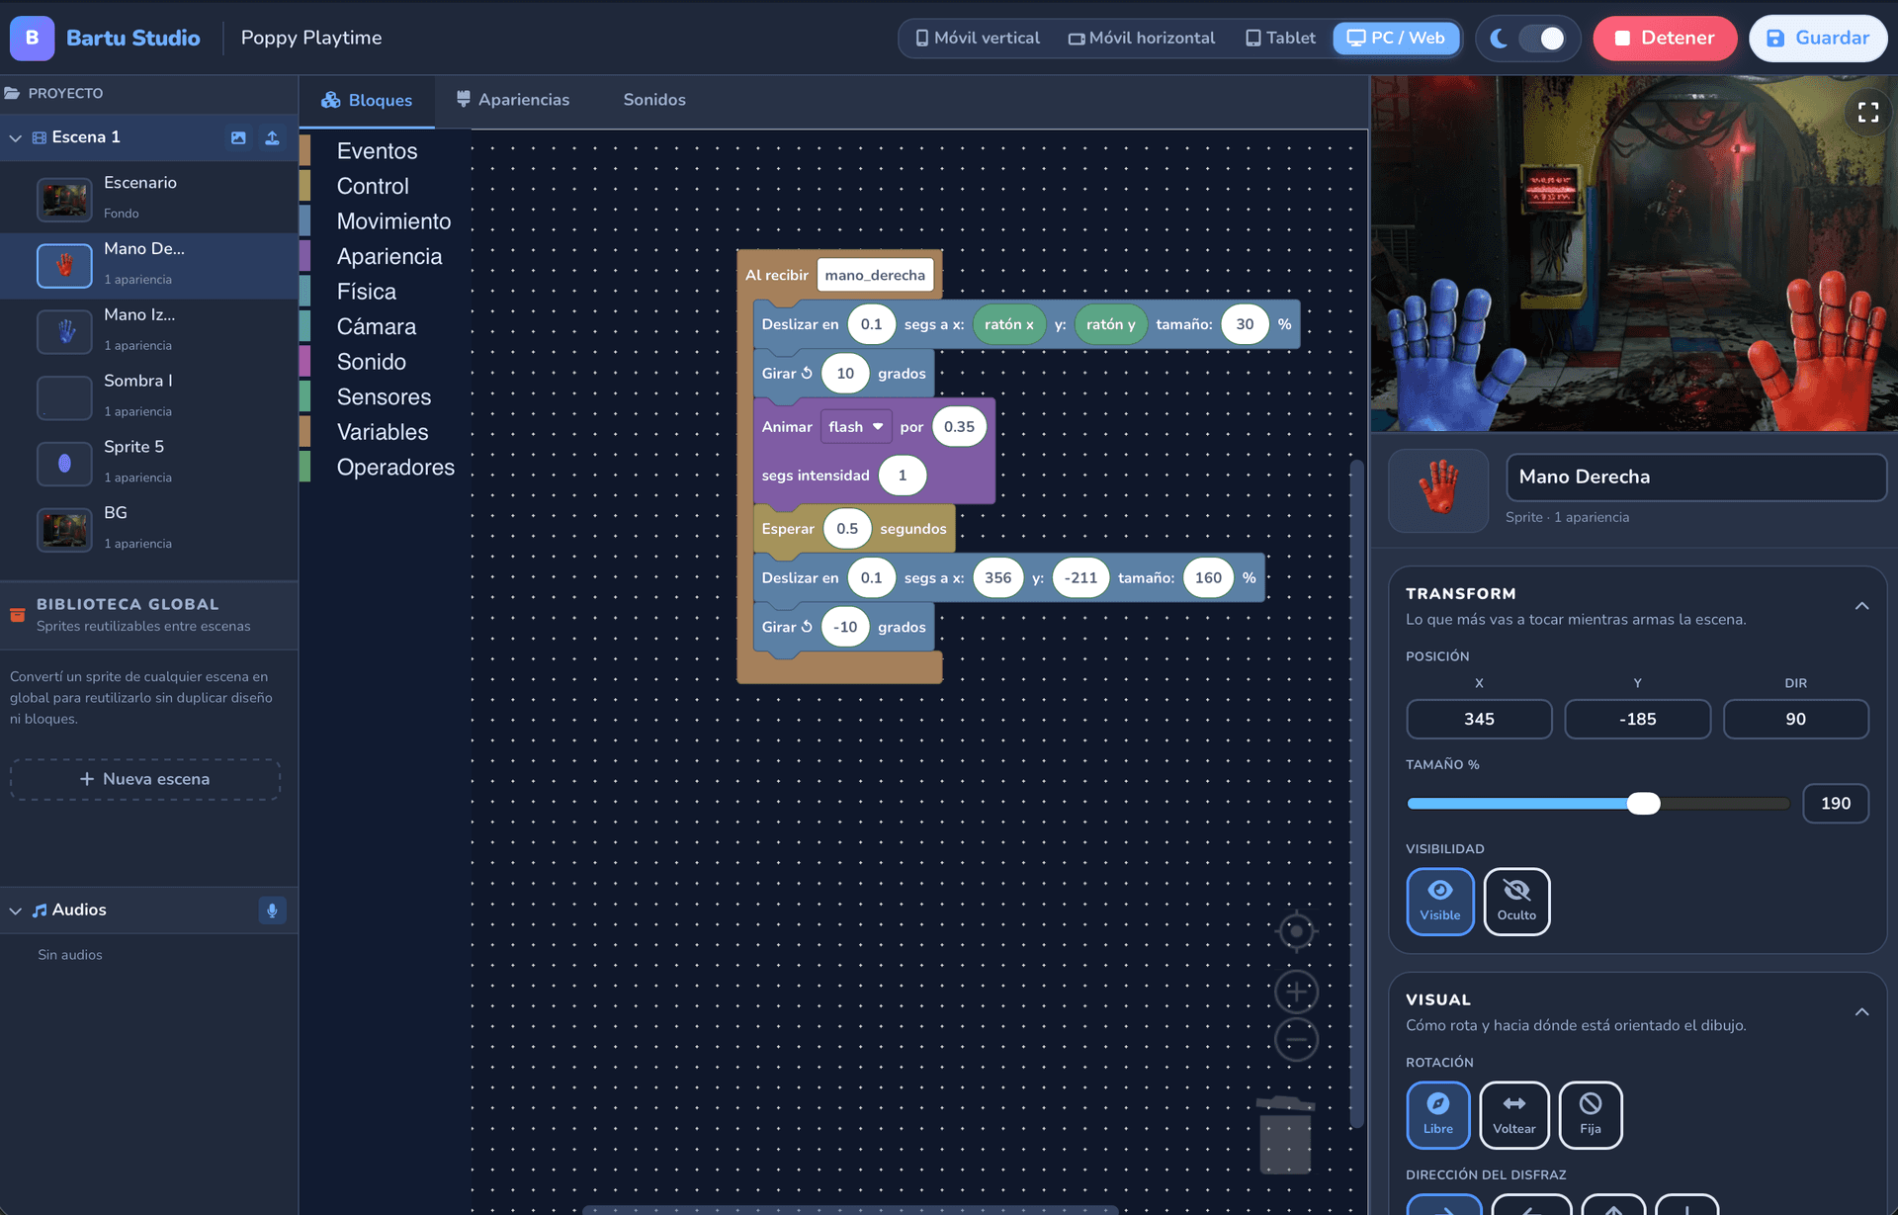This screenshot has width=1898, height=1215.
Task: Click the microphone icon in Audios
Action: 272,910
